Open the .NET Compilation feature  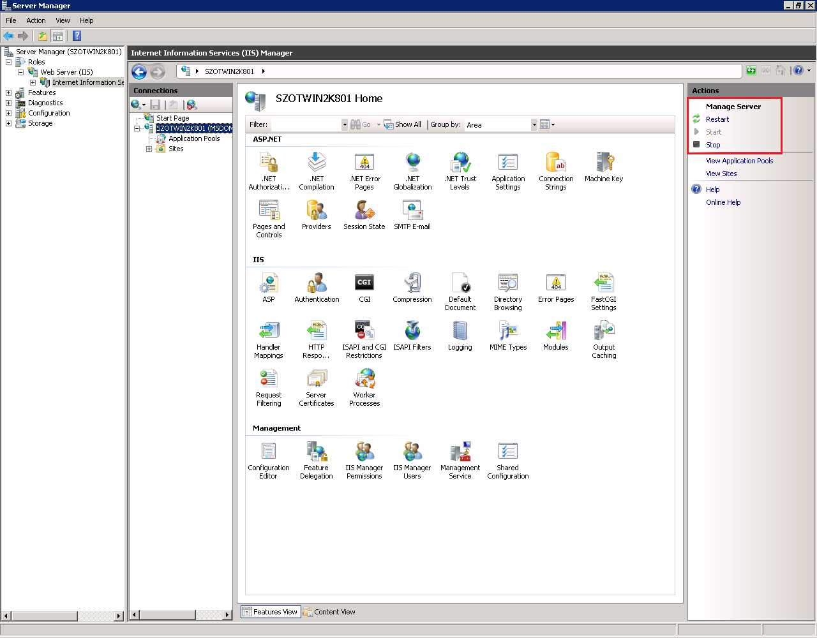(x=317, y=170)
